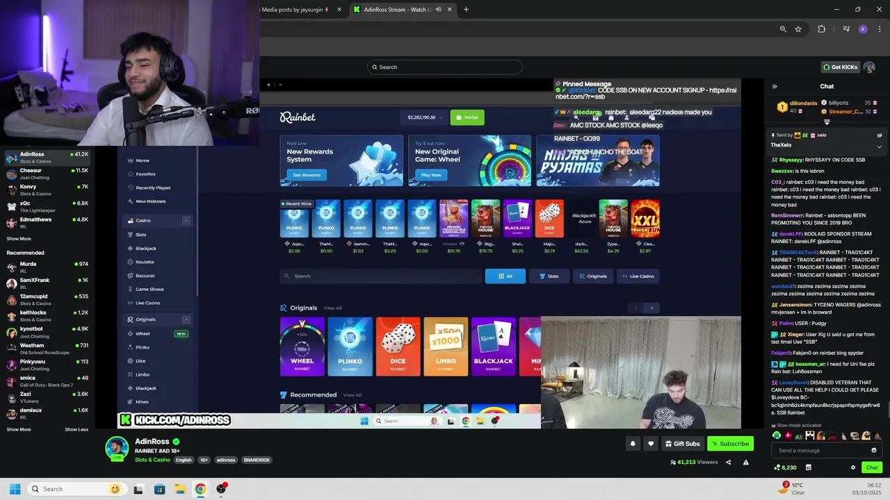Click the zoom magnifier in address bar

tap(783, 29)
